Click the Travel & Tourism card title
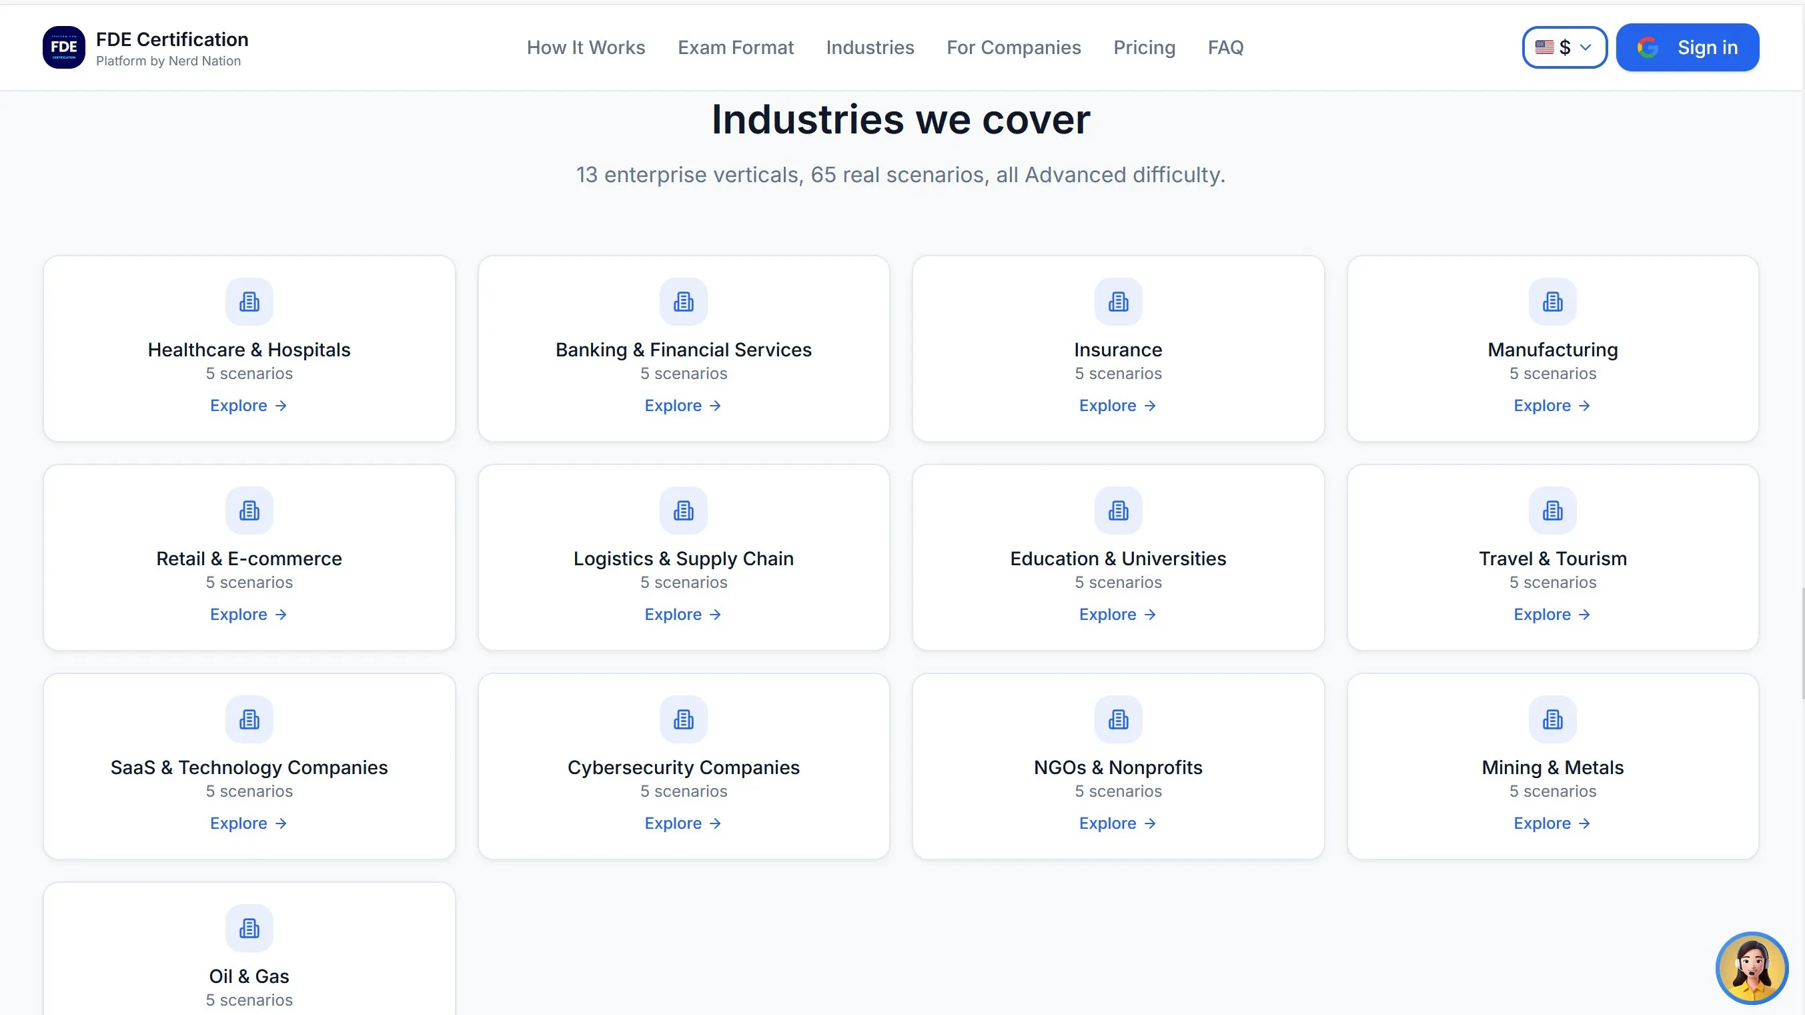 point(1553,559)
